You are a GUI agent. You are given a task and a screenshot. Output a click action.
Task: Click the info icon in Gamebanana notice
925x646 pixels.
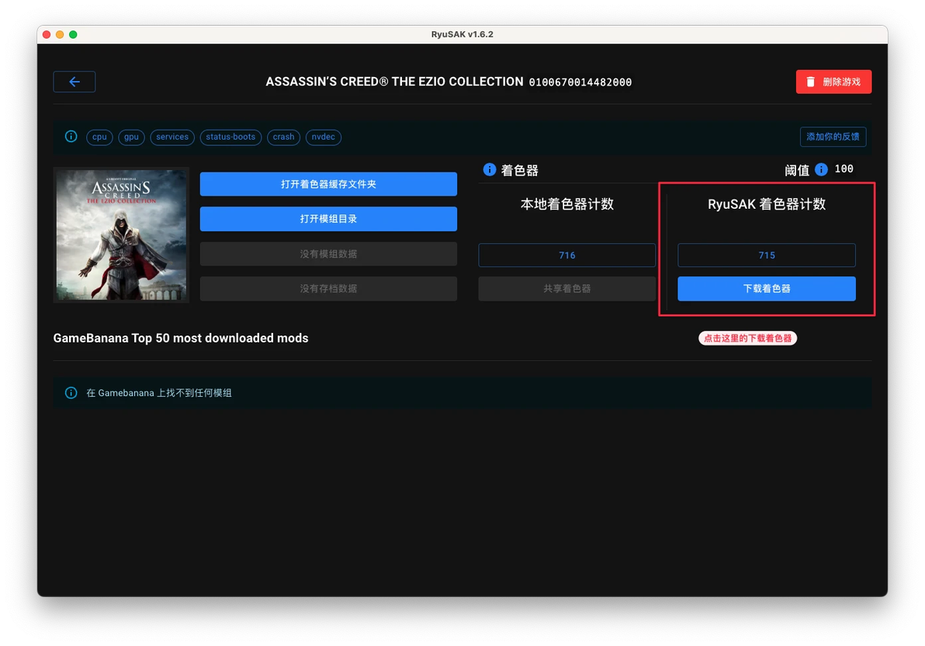71,393
